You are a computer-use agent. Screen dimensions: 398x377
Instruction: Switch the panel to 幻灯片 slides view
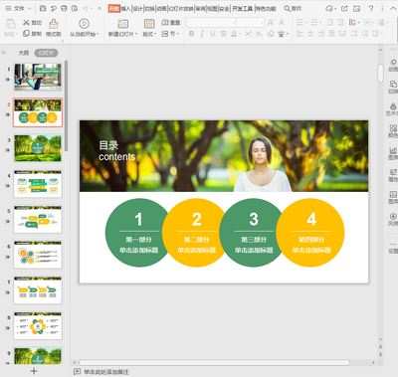[x=46, y=53]
